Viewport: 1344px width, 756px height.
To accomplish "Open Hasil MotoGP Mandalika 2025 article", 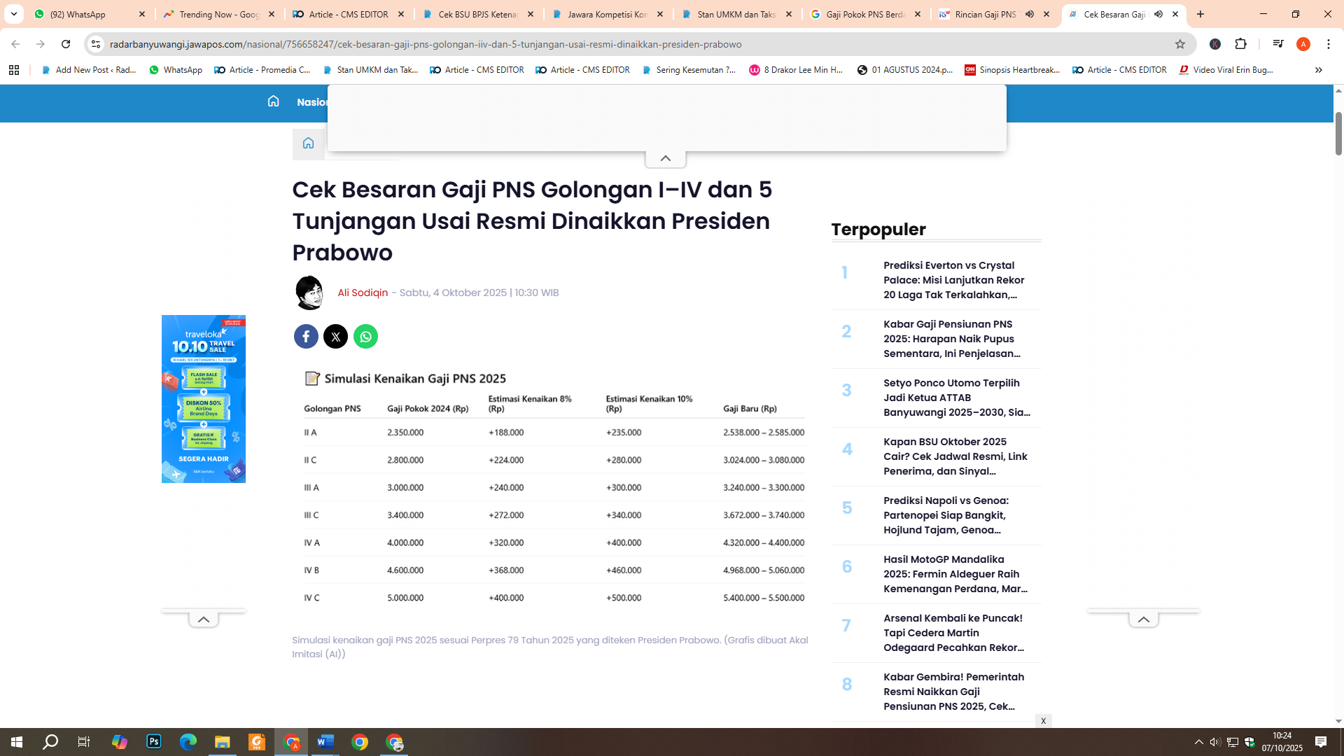I will (955, 574).
